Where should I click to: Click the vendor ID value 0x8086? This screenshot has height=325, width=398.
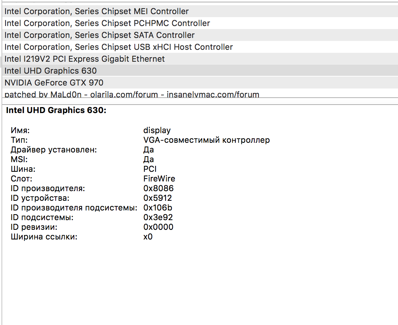[x=159, y=189]
